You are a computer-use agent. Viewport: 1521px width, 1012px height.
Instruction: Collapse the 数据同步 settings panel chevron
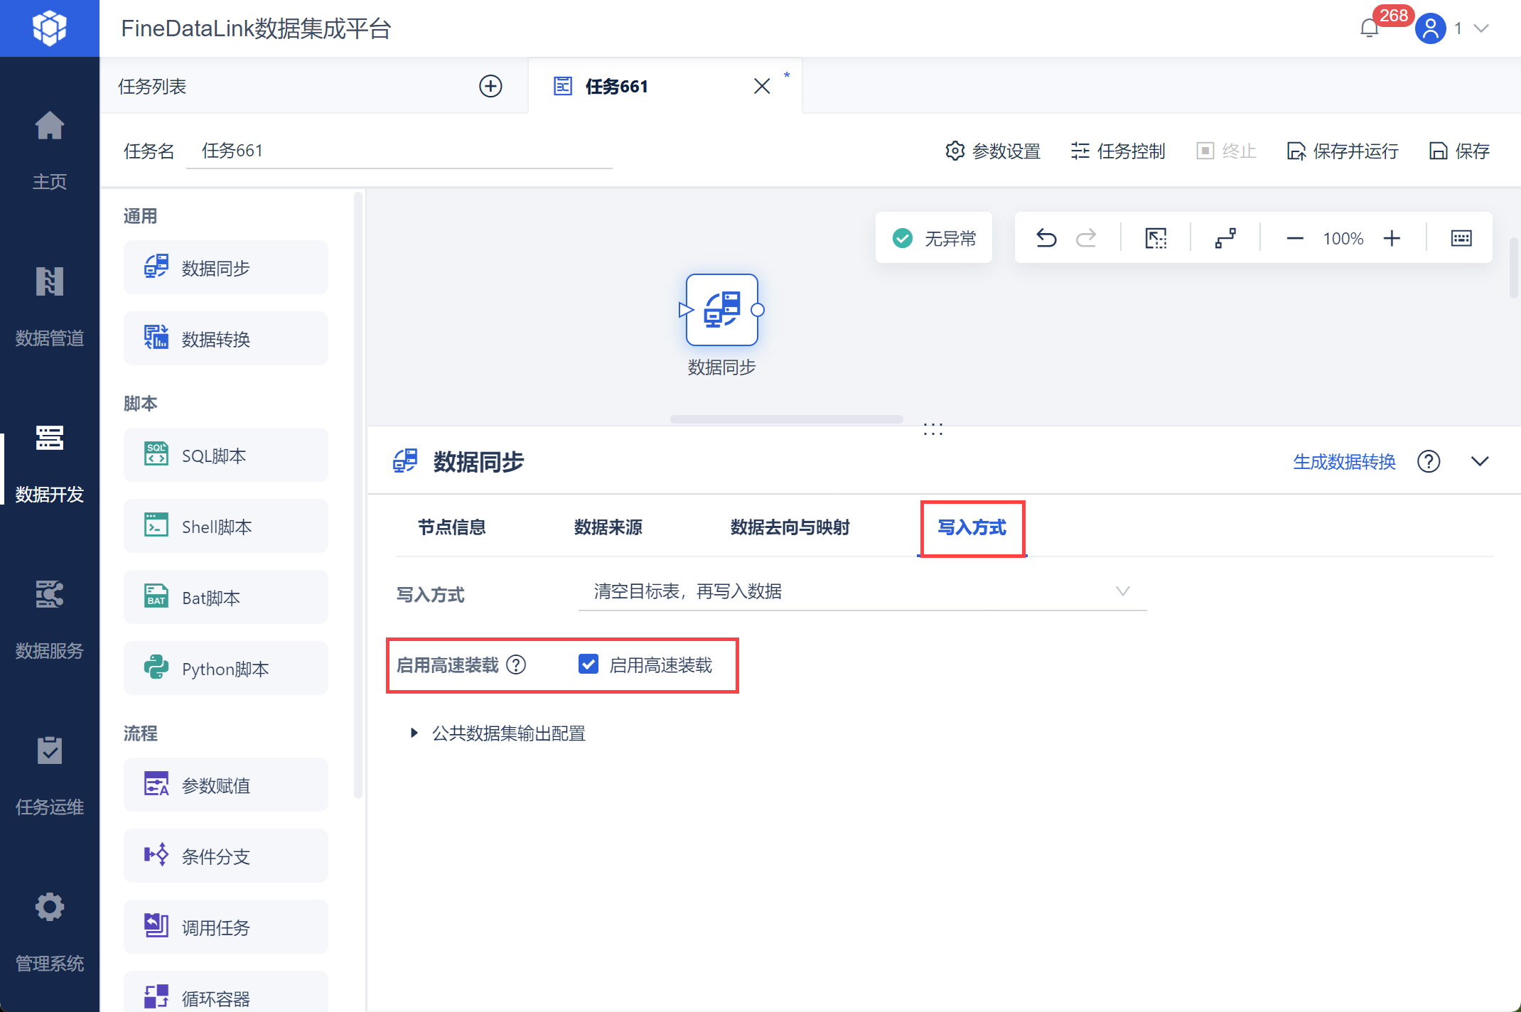pos(1480,462)
